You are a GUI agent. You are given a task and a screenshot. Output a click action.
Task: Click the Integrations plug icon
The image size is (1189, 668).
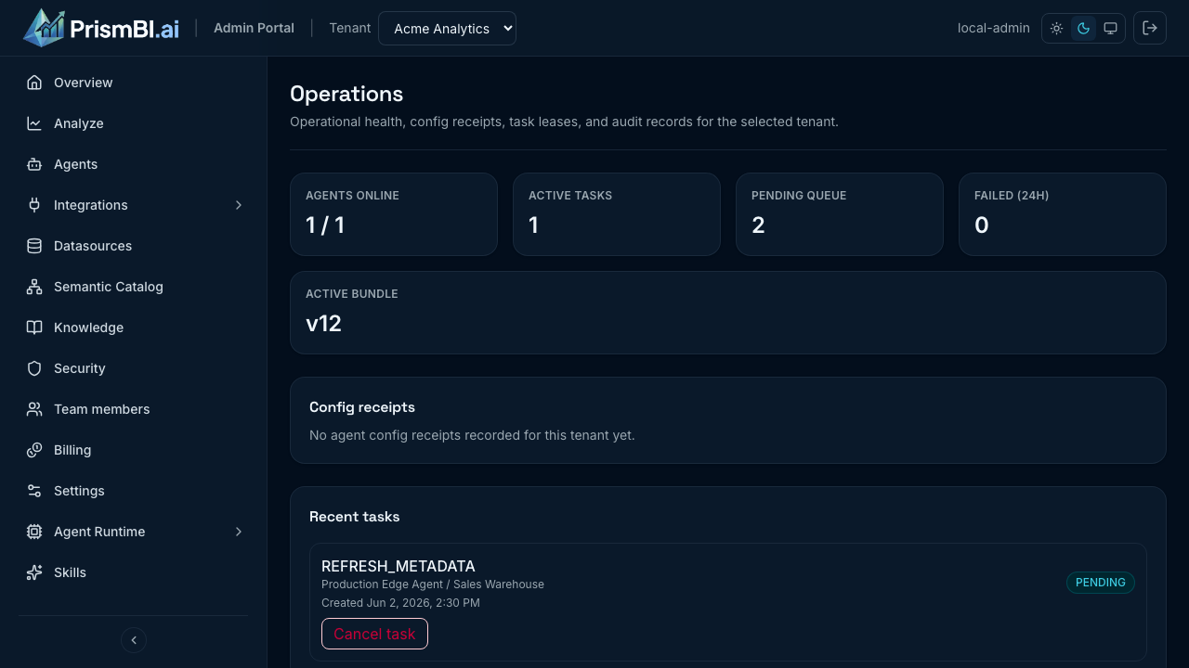pyautogui.click(x=34, y=205)
